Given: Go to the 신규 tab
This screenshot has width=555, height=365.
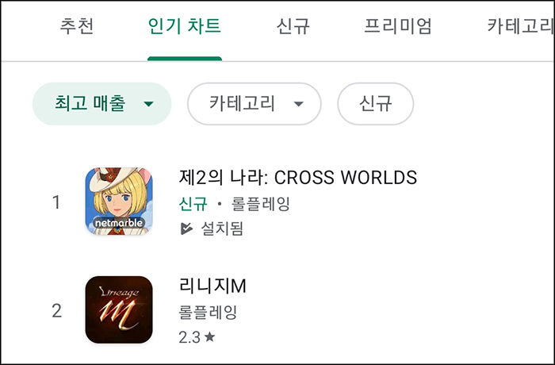Looking at the screenshot, I should point(293,26).
